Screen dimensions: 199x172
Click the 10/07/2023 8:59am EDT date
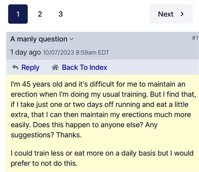coord(76,53)
